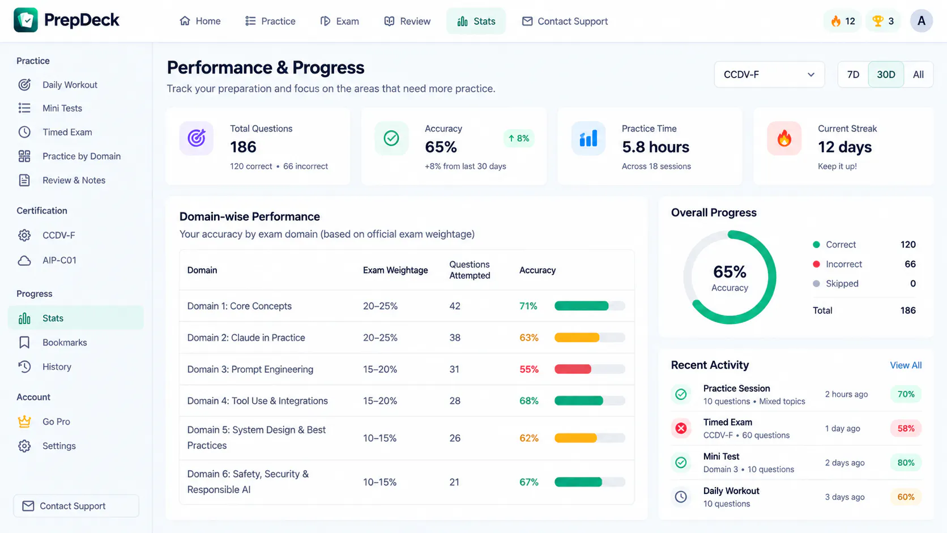Open the Settings sidebar link
This screenshot has height=533, width=947.
[59, 446]
